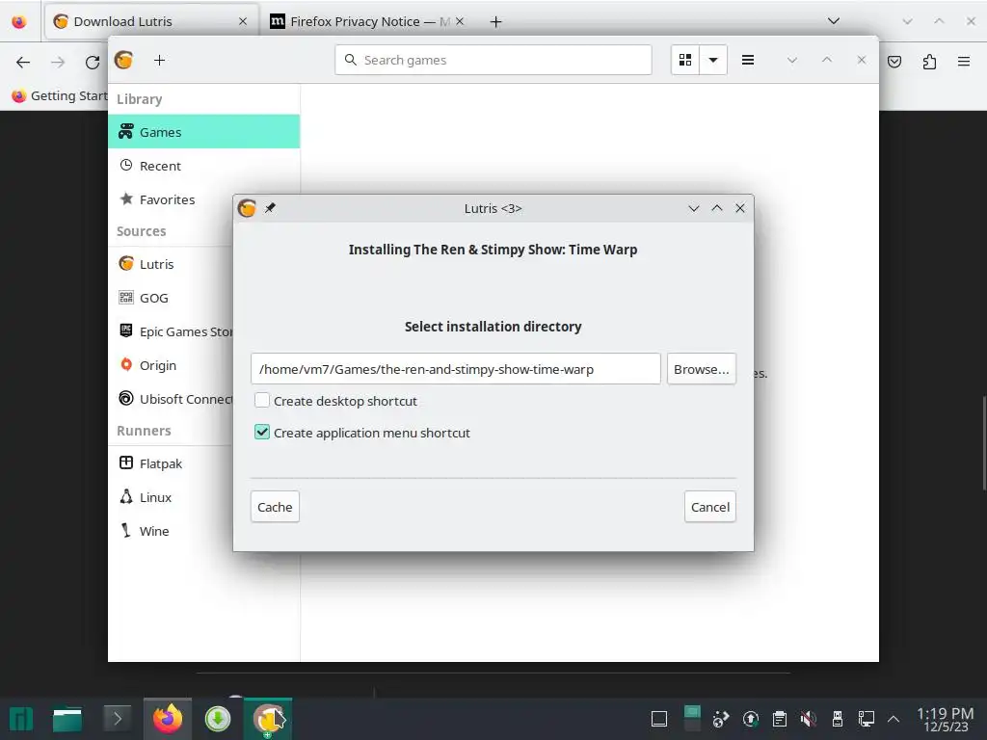The image size is (987, 740).
Task: Open terminal from taskbar
Action: [117, 719]
